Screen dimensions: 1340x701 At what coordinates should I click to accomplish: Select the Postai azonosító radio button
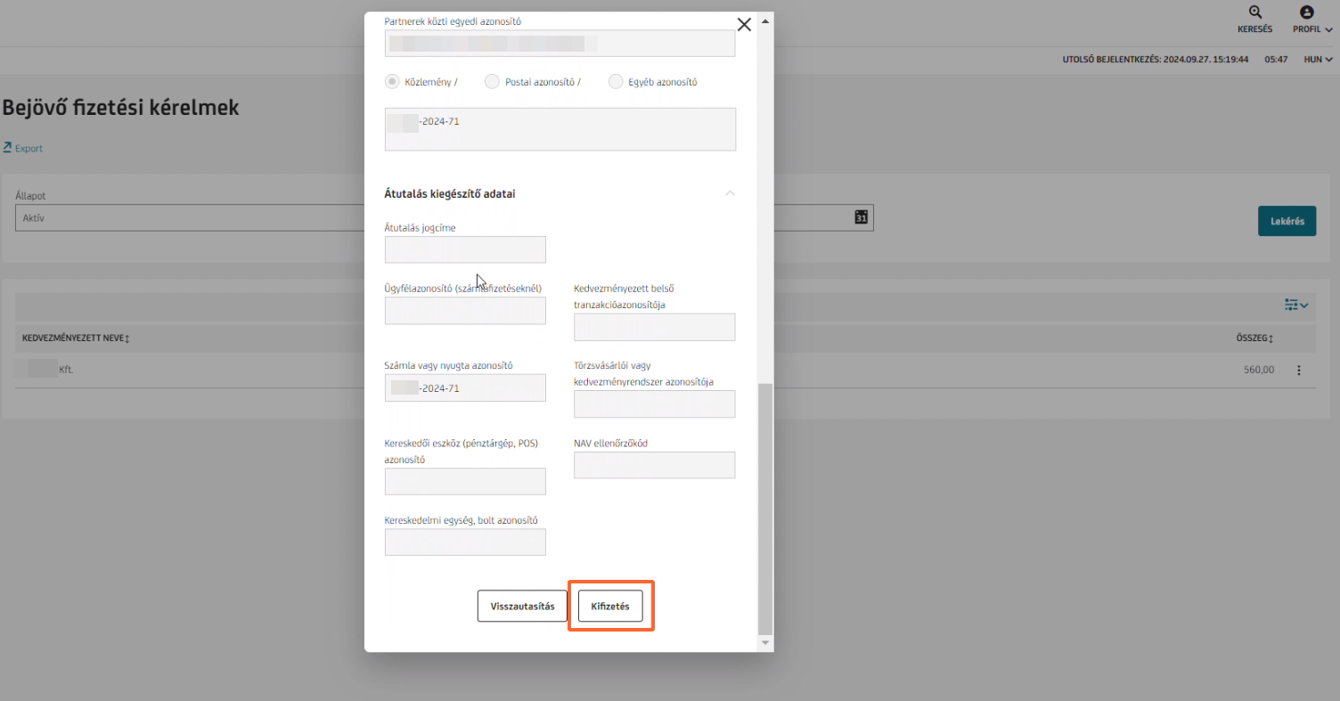pos(492,82)
